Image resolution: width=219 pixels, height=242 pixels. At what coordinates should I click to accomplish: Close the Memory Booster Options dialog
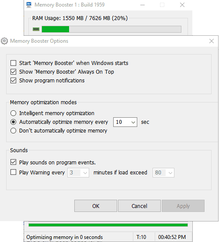click(212, 41)
